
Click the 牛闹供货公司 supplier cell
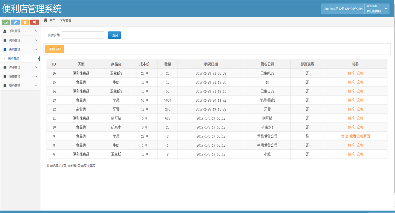point(267,145)
